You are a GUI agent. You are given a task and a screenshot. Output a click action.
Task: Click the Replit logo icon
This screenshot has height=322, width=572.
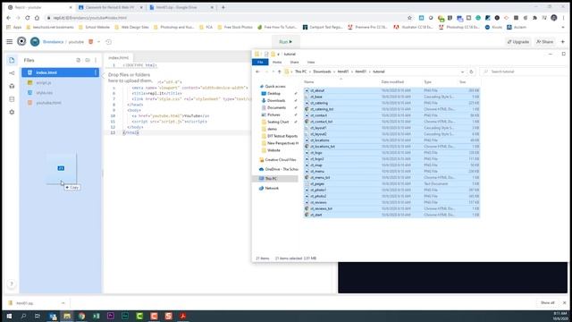click(21, 42)
